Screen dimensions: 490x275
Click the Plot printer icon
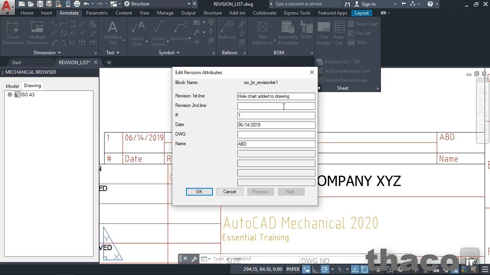click(x=77, y=4)
